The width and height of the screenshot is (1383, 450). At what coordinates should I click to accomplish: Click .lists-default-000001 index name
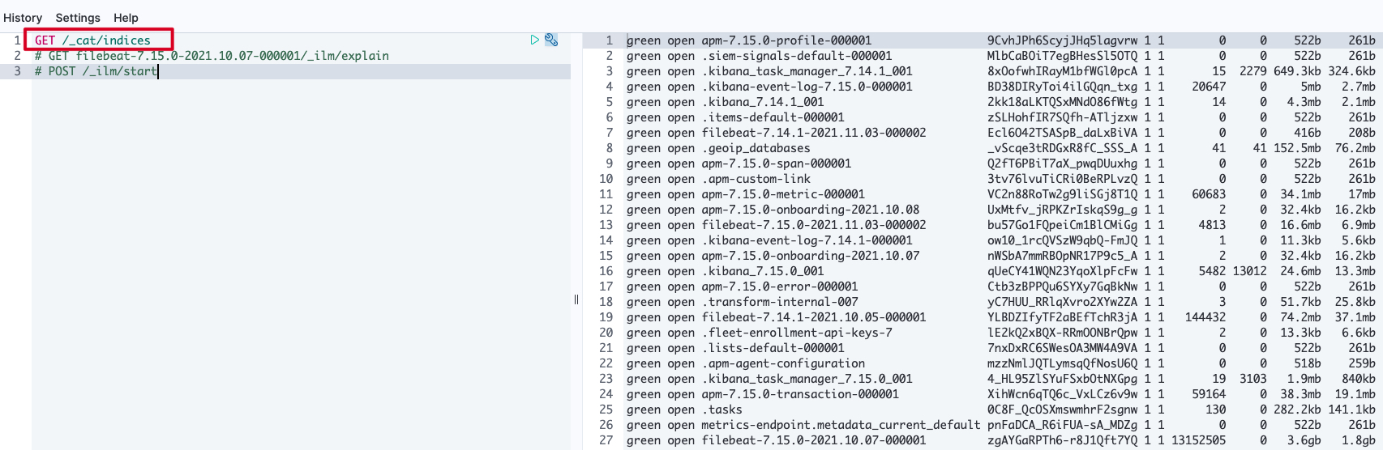(x=773, y=348)
